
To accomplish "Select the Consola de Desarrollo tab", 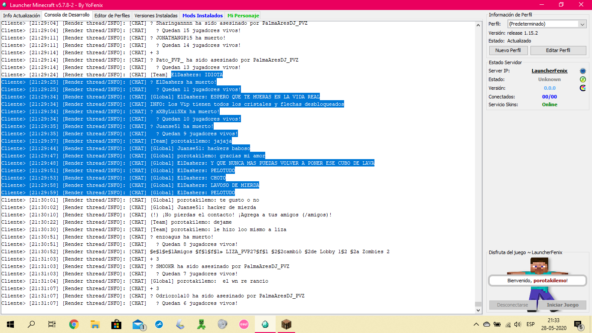I will tap(67, 15).
